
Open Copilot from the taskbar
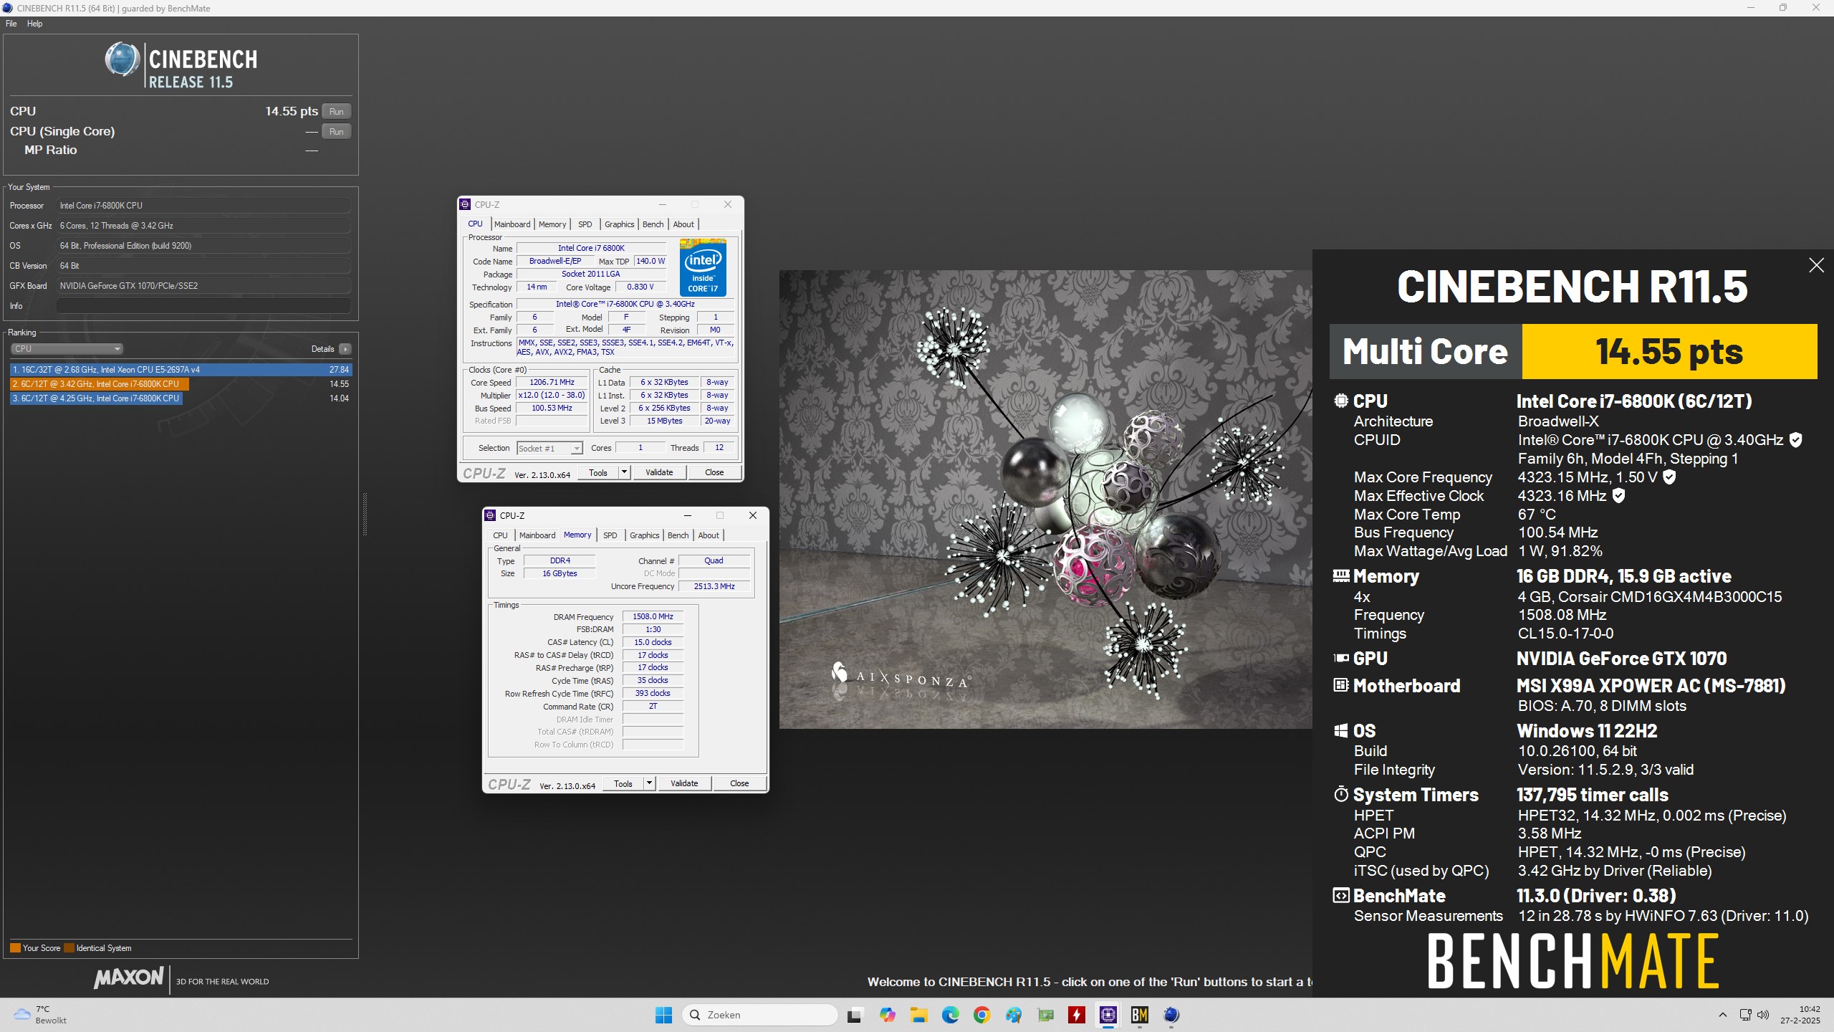[x=887, y=1015]
